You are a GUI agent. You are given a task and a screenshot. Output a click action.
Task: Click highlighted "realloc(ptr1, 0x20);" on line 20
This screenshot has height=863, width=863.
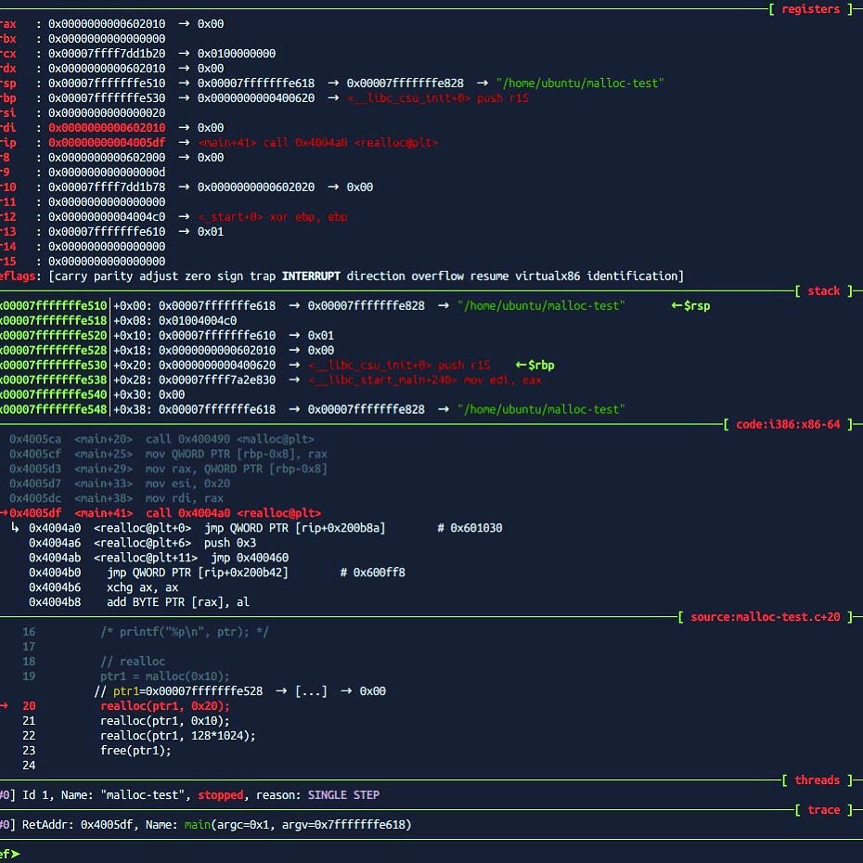click(164, 706)
